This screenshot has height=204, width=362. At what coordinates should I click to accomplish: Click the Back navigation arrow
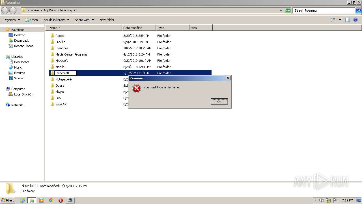[5, 10]
